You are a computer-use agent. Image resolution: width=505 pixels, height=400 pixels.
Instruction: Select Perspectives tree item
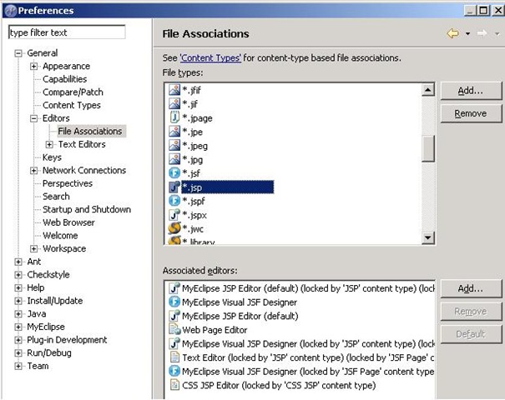point(68,183)
